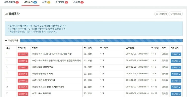Click 진도체크 for lecture 01강
Image resolution: width=187 pixels, height=97 pixels.
176,54
